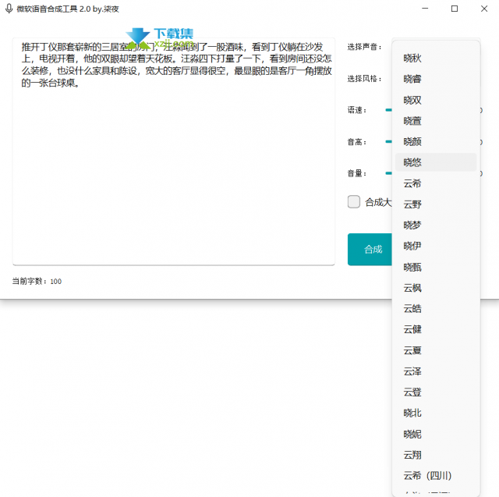This screenshot has height=497, width=499.
Task: Toggle the 合成大 checkbox
Action: (x=353, y=202)
